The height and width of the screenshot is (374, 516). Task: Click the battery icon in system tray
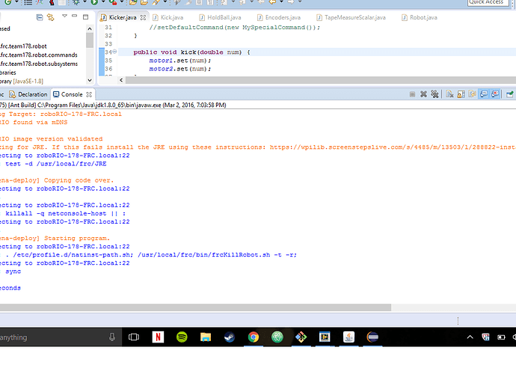pyautogui.click(x=501, y=337)
